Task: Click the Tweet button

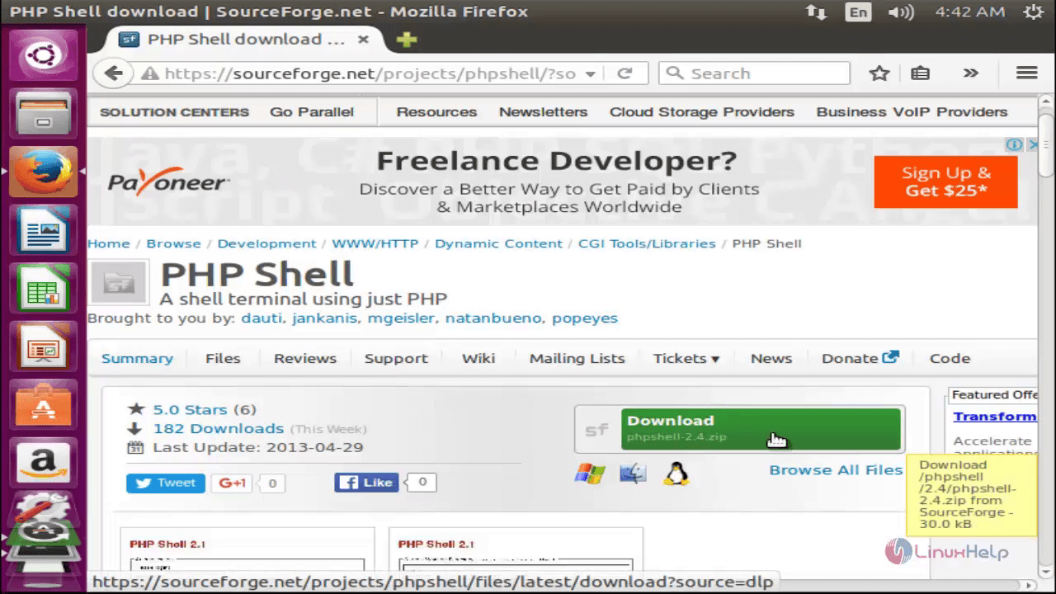Action: point(166,483)
